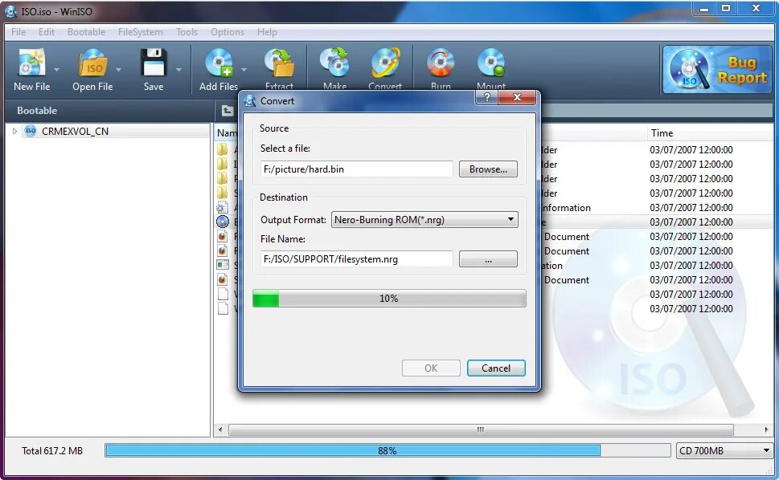Open the Add Files dropdown arrow
This screenshot has height=480, width=779.
click(244, 69)
